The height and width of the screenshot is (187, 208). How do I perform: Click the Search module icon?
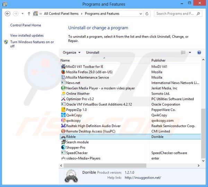(63, 142)
